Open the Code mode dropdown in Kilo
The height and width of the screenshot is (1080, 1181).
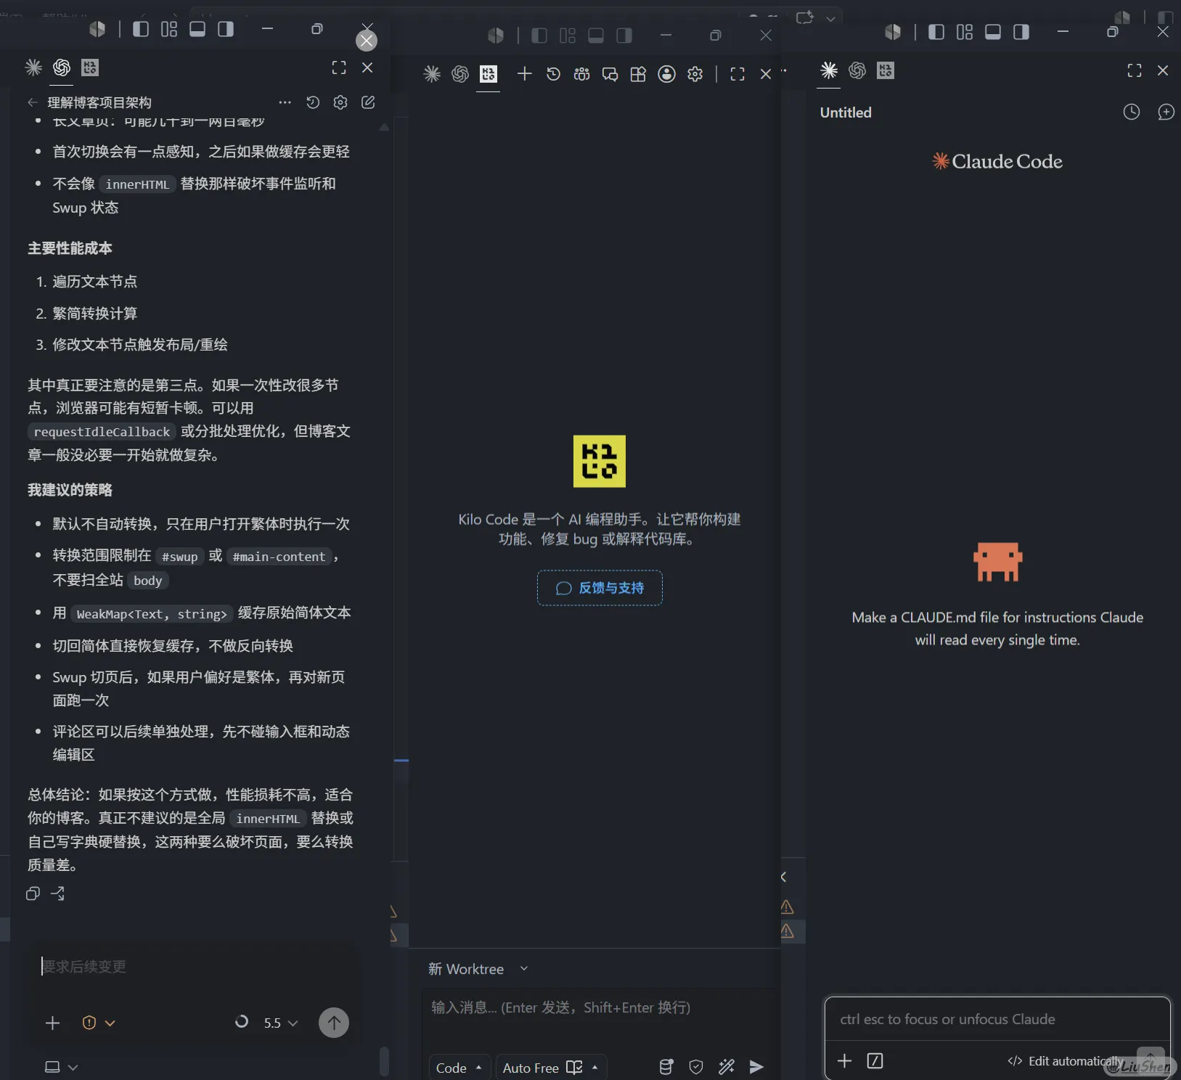(459, 1068)
